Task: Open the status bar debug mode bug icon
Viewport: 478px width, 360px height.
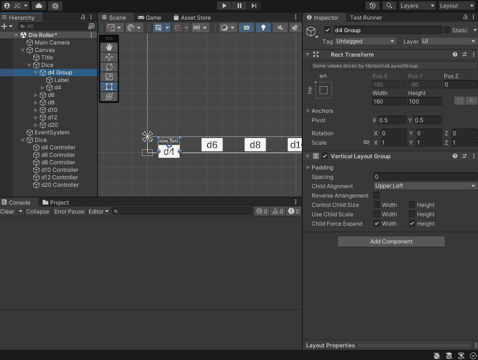Action: point(437,355)
